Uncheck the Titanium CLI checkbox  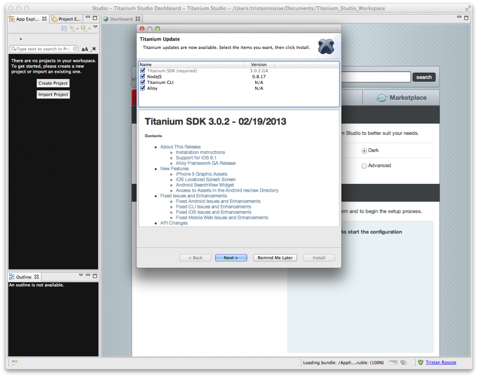tap(142, 82)
